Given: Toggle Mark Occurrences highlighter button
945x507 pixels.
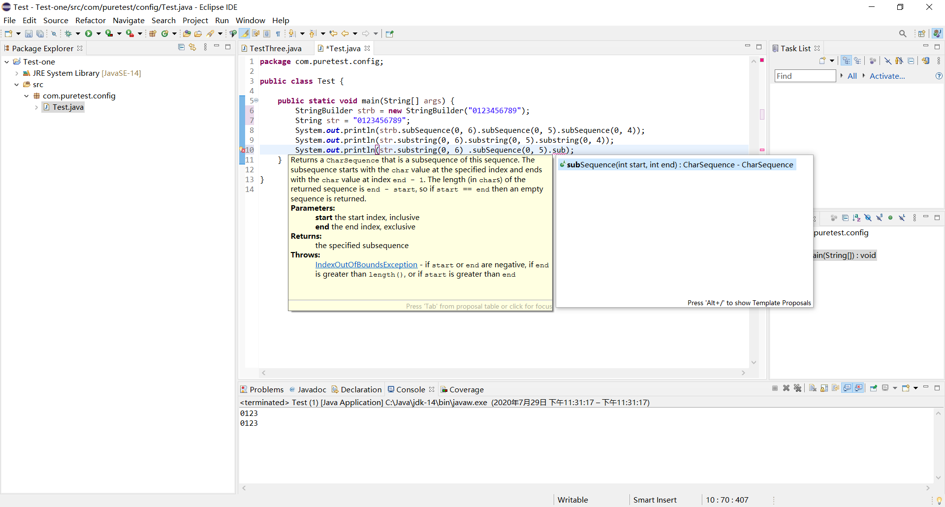Looking at the screenshot, I should [245, 33].
